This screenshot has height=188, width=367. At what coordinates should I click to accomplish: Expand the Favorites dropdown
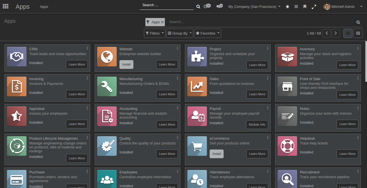pyautogui.click(x=208, y=33)
